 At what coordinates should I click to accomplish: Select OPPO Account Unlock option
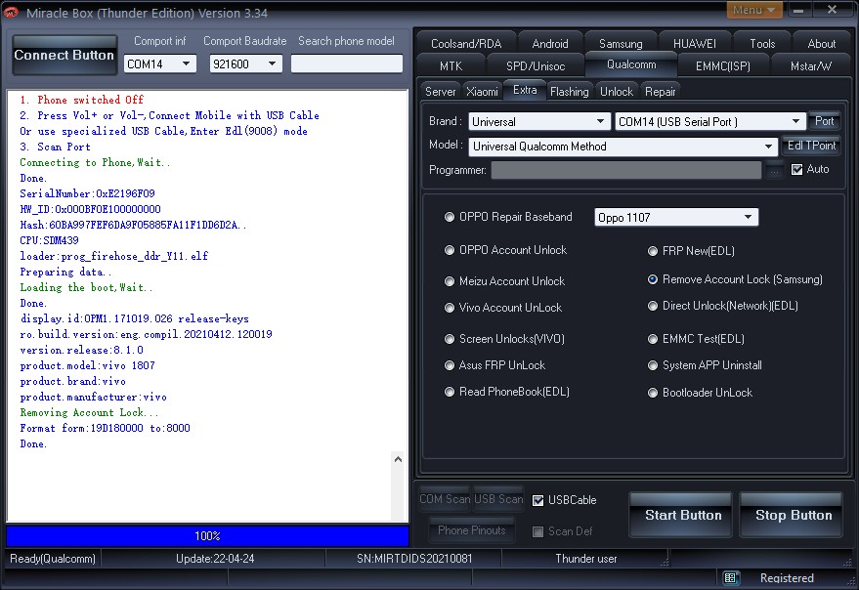(450, 250)
